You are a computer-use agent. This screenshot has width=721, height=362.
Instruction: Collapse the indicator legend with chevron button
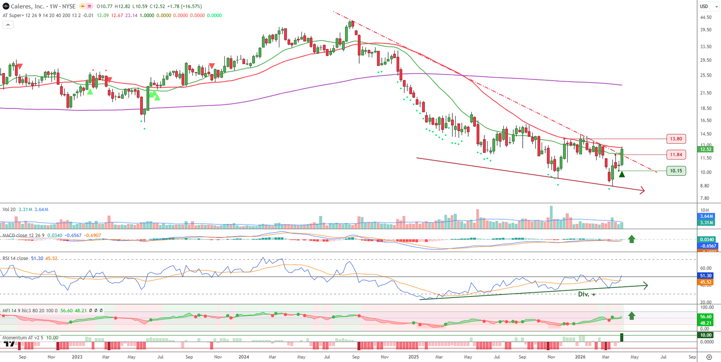[8, 25]
